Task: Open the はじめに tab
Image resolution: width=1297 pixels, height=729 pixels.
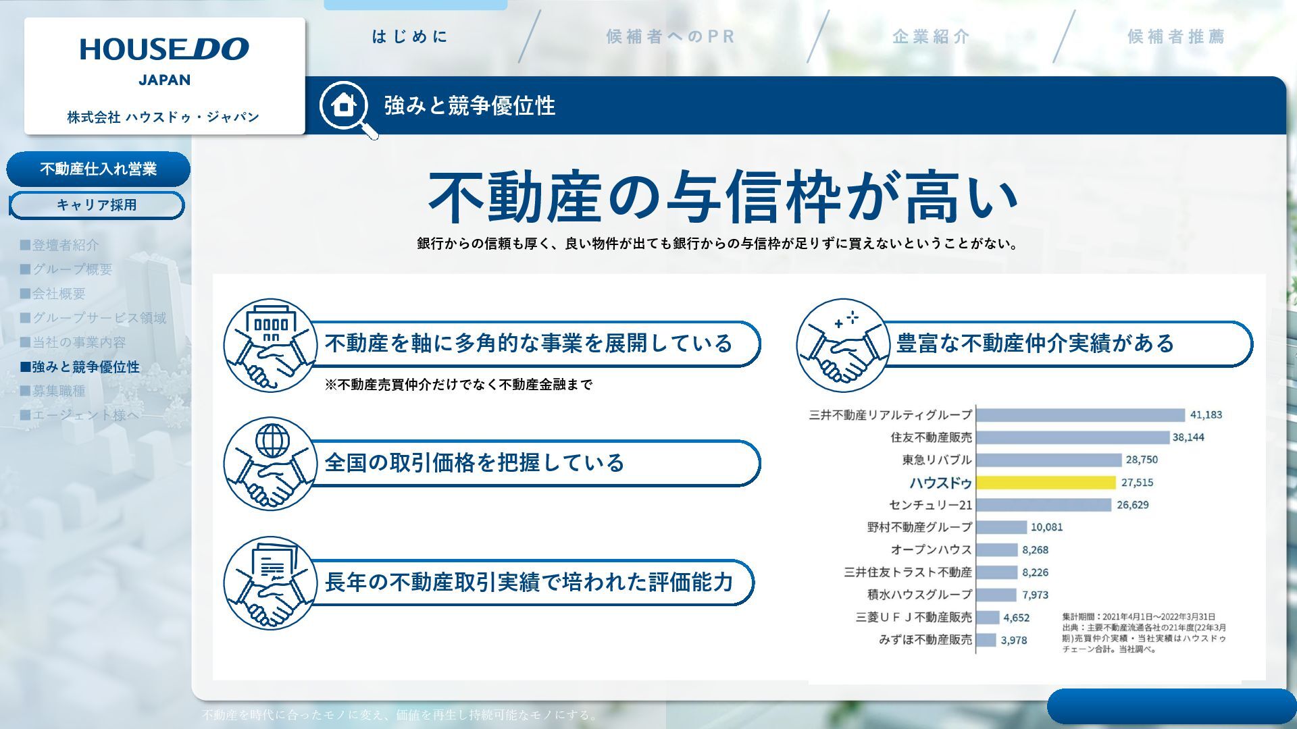Action: point(410,36)
